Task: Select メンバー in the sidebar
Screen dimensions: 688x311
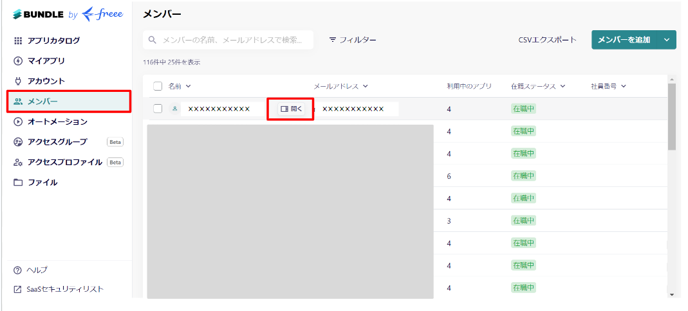Action: (x=69, y=102)
